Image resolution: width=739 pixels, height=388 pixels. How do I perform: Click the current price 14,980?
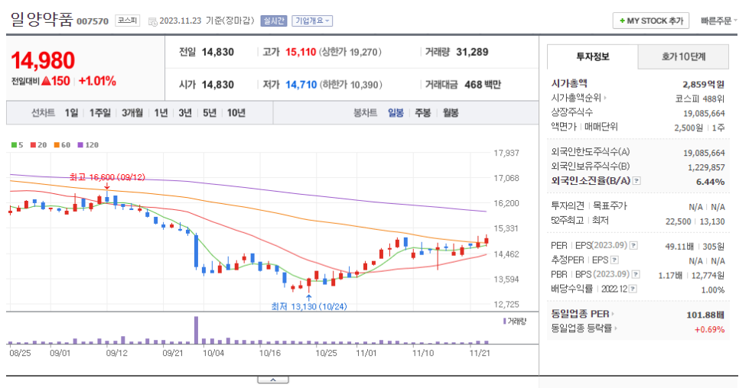point(43,60)
